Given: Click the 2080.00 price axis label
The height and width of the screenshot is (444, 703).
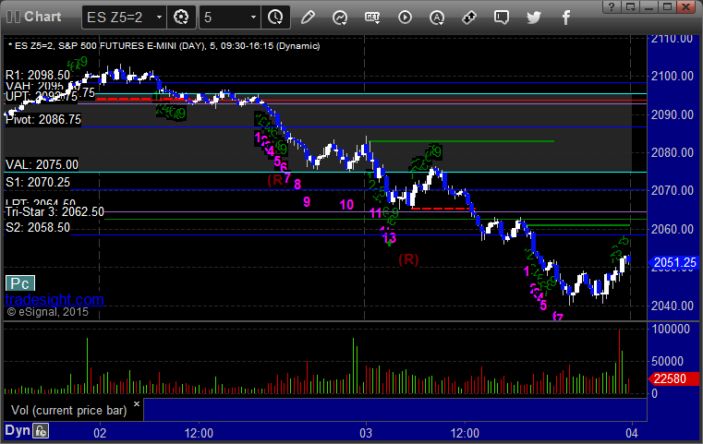Looking at the screenshot, I should coord(673,153).
